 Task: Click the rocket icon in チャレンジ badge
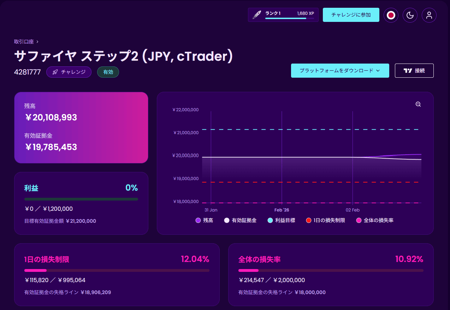[x=55, y=72]
